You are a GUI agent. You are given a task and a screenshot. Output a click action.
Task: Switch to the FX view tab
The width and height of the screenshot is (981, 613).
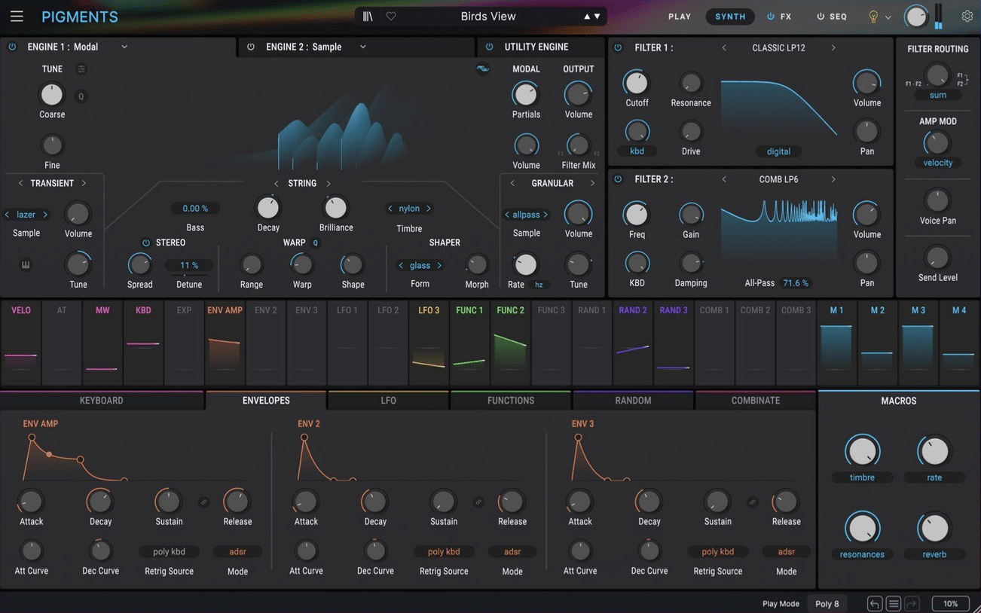780,16
